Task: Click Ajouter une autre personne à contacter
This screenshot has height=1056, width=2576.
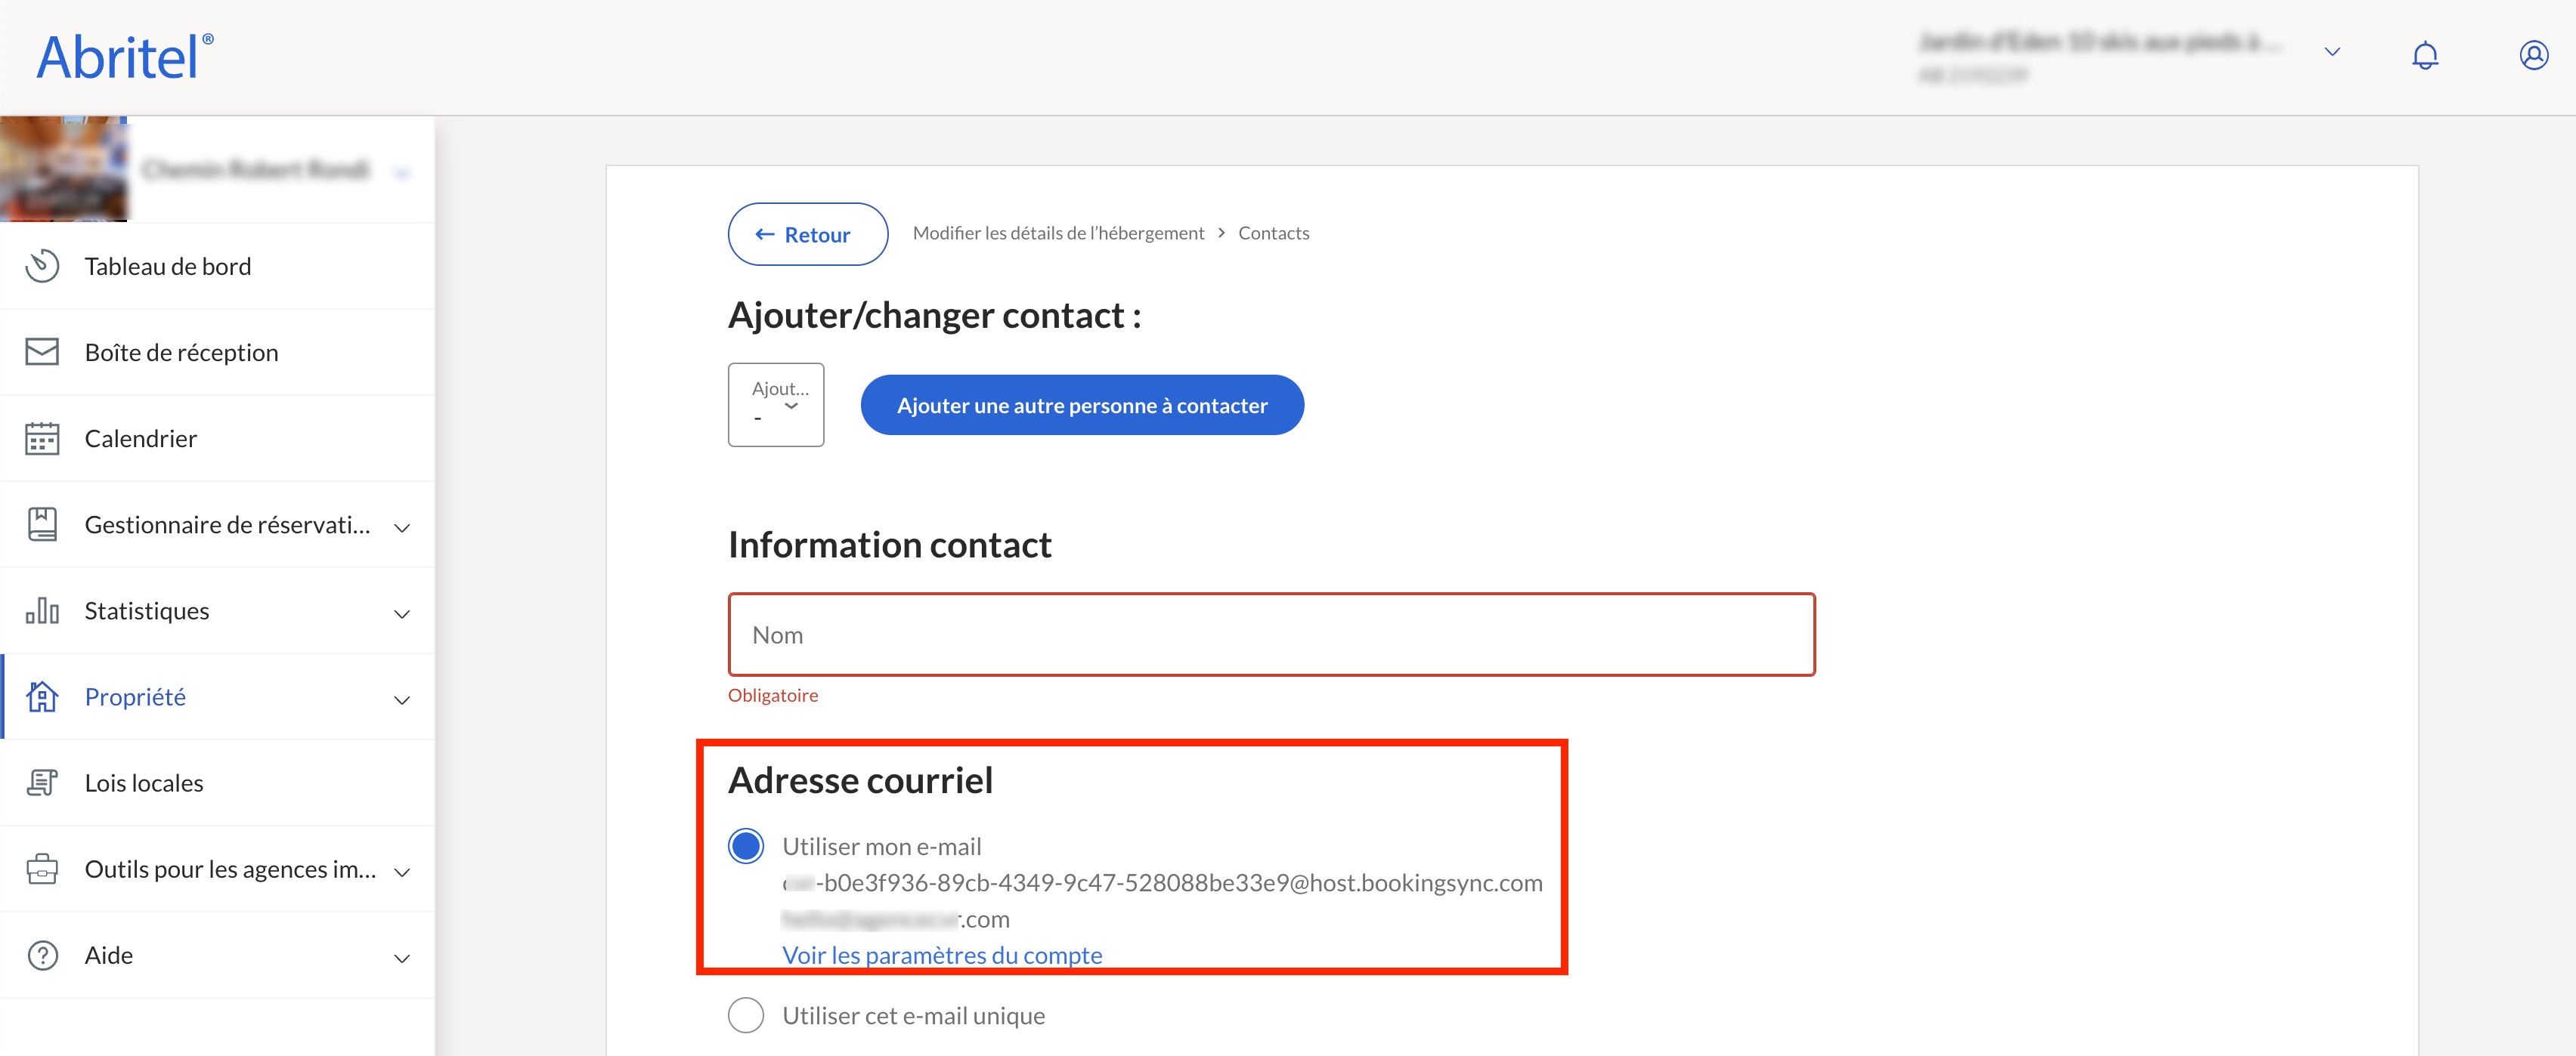Action: click(x=1081, y=405)
